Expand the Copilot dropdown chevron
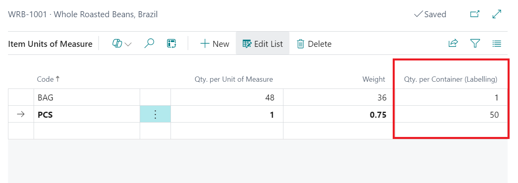The width and height of the screenshot is (518, 183). pyautogui.click(x=128, y=44)
